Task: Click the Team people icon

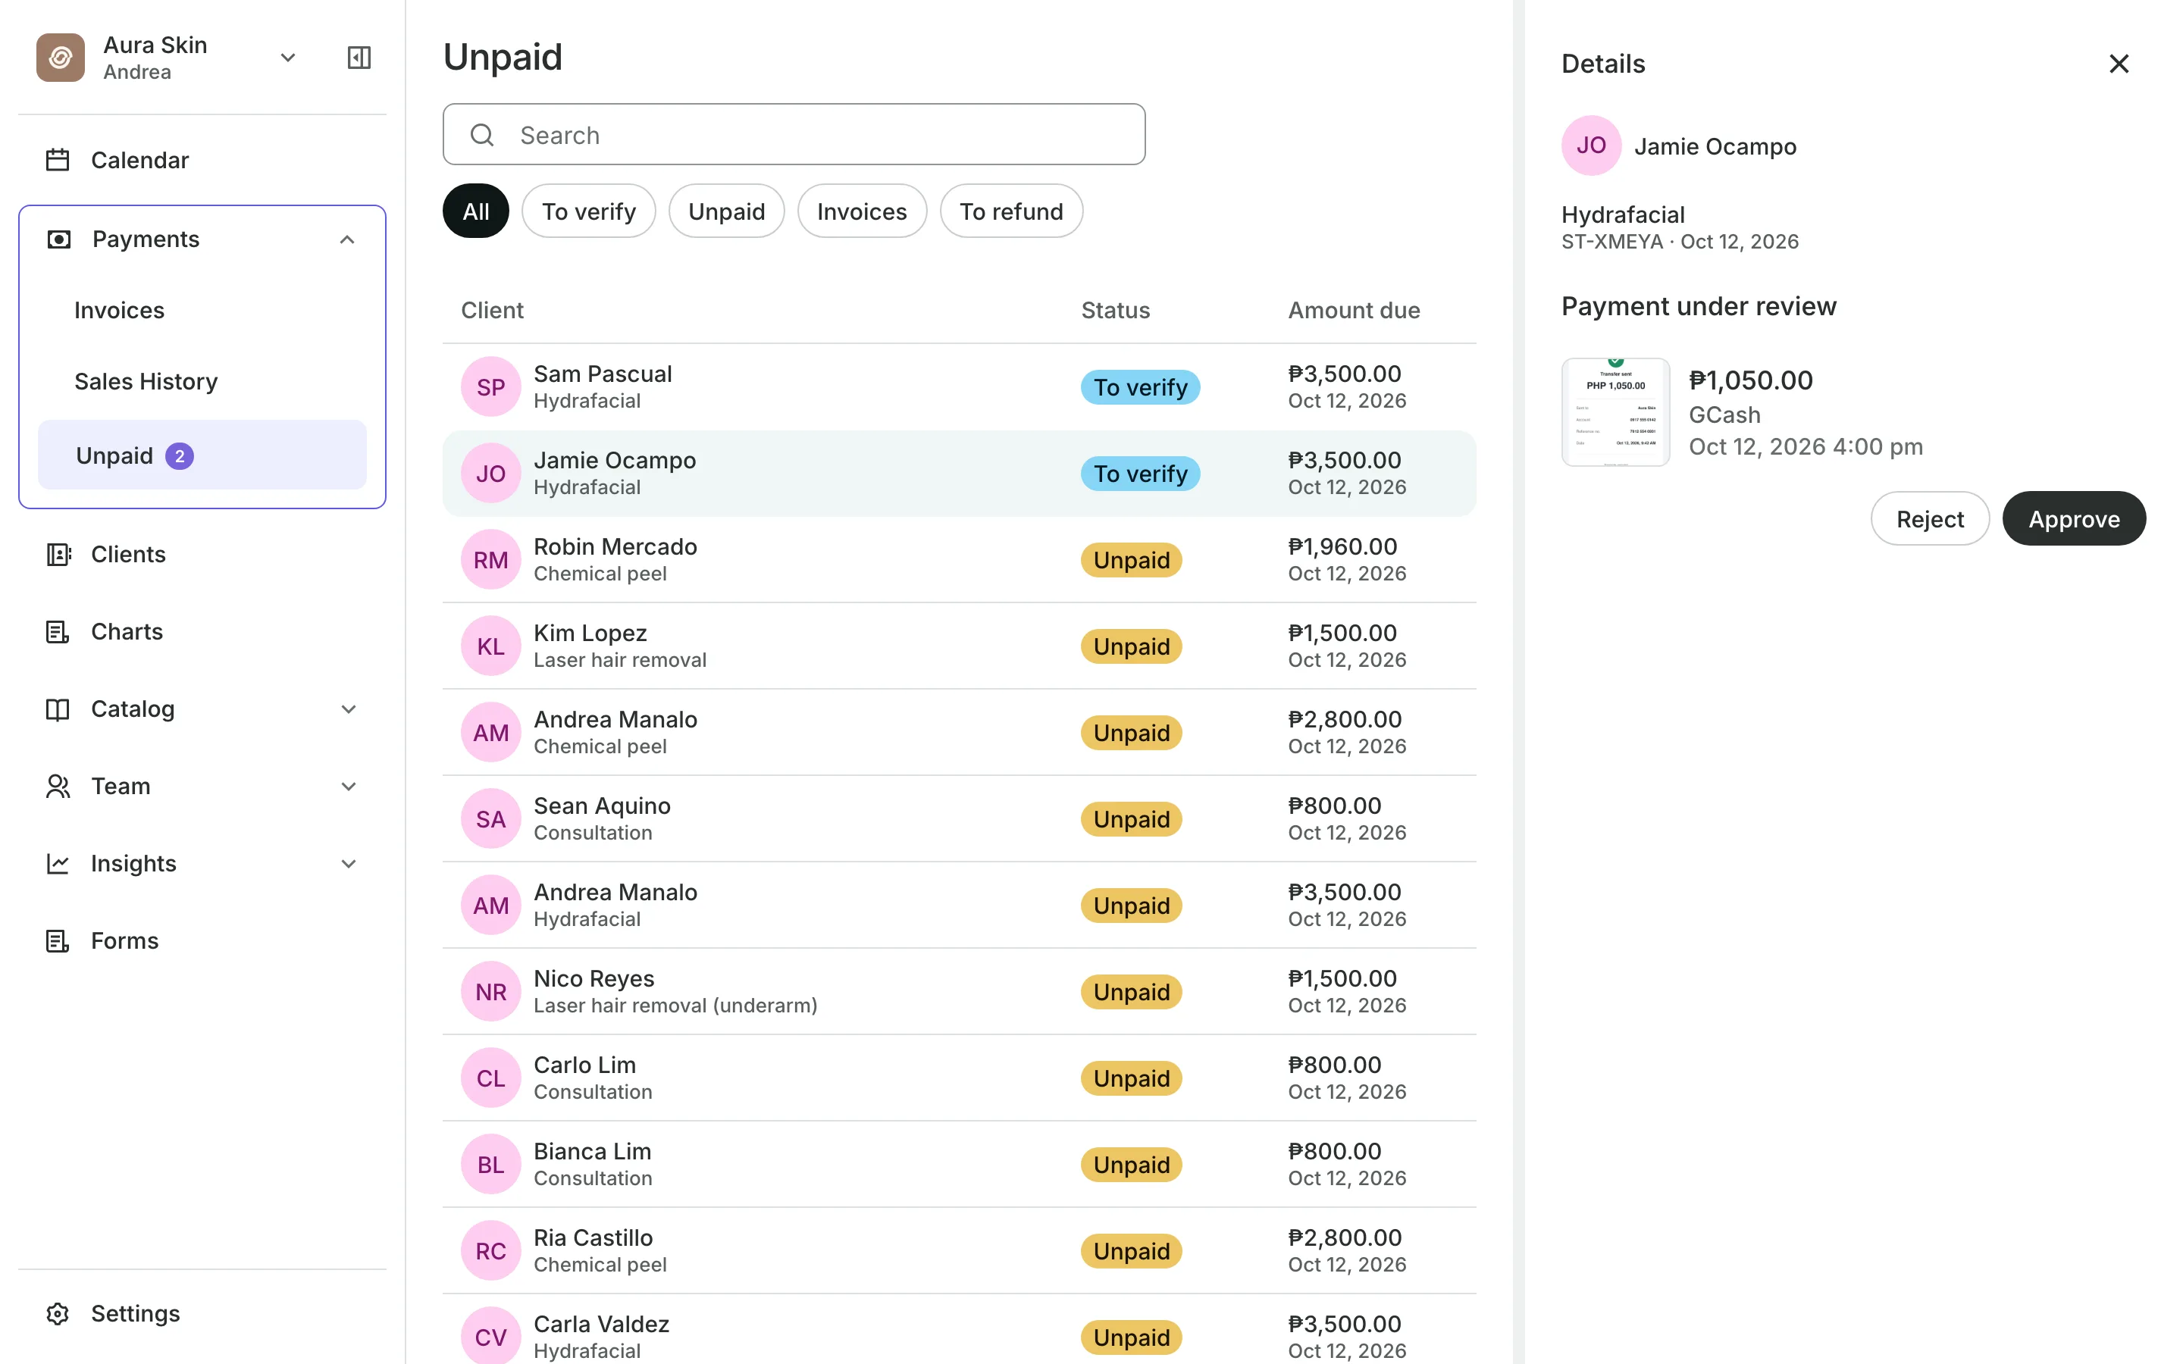Action: tap(58, 787)
